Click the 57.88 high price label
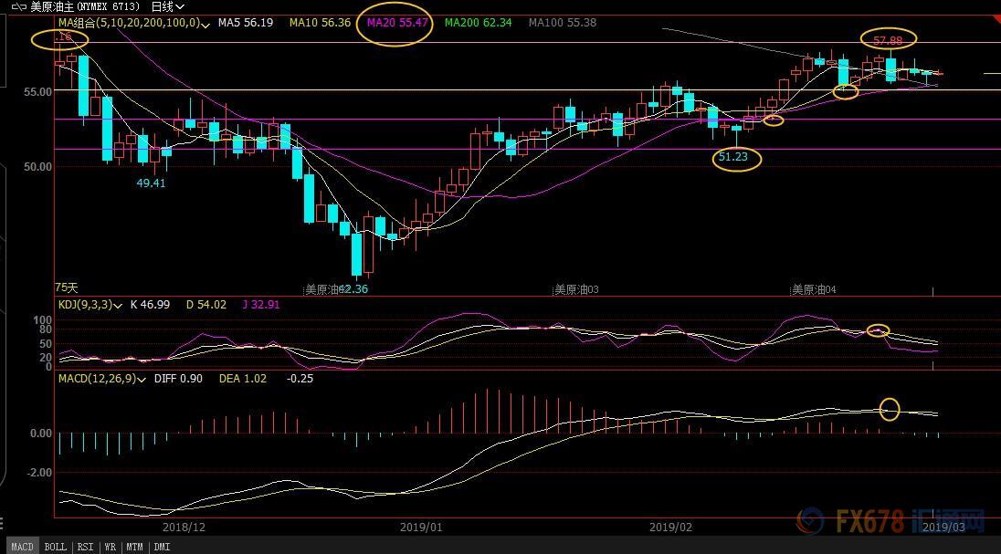This screenshot has height=554, width=1001. point(888,41)
